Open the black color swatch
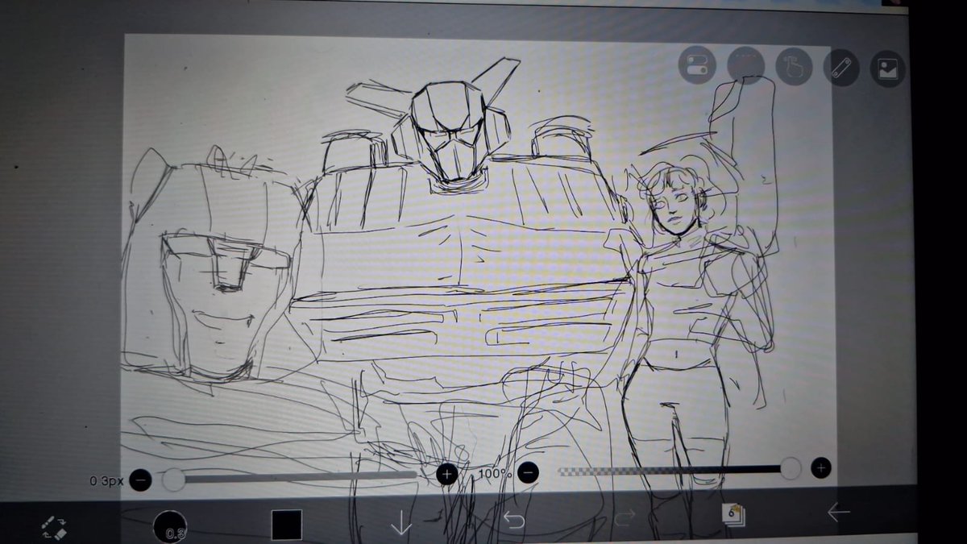 [x=286, y=525]
